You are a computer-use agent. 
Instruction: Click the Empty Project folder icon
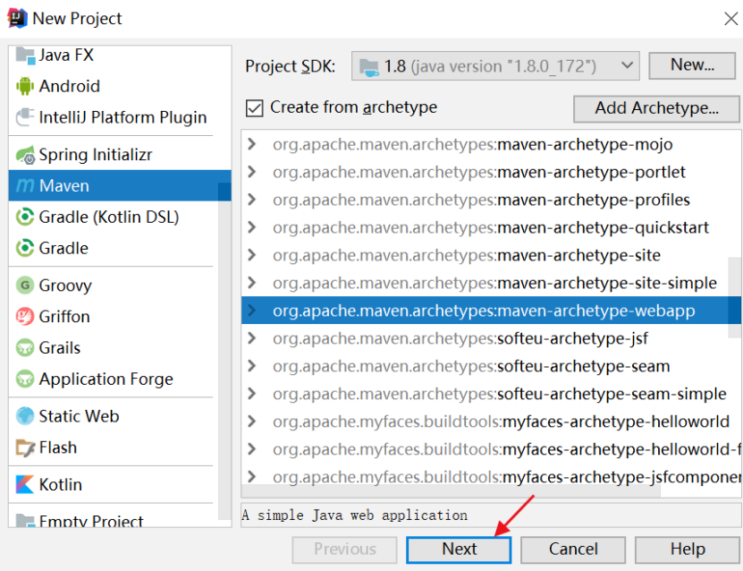click(25, 520)
